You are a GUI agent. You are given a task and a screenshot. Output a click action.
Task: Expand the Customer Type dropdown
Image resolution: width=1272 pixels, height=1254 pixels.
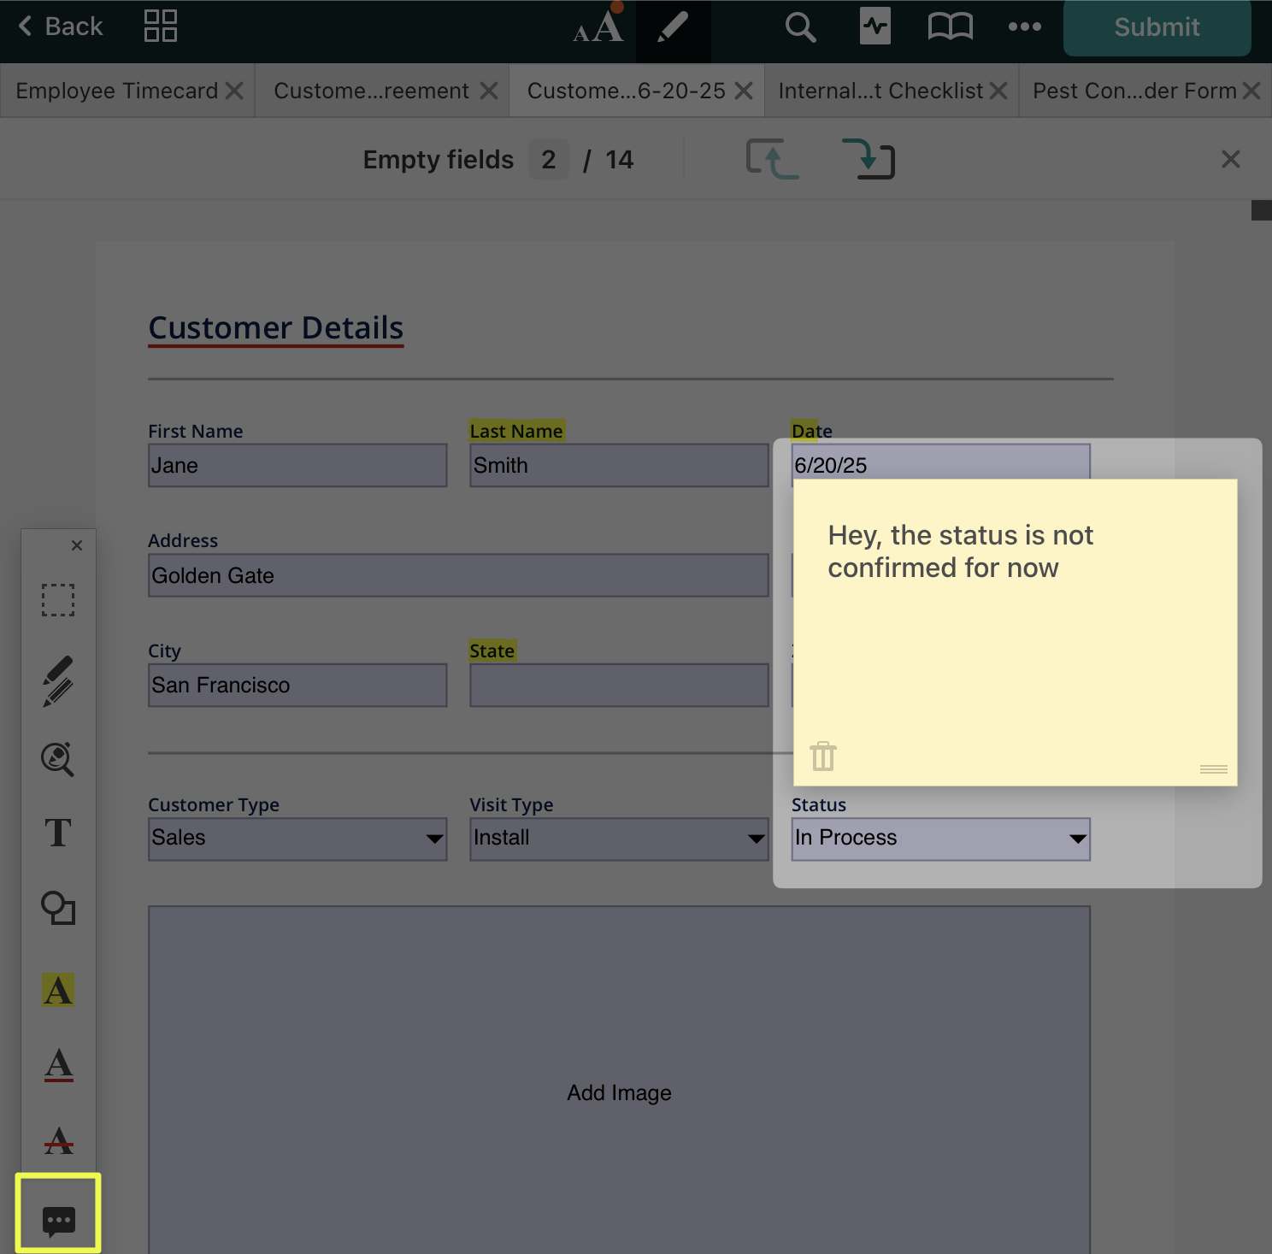coord(297,839)
